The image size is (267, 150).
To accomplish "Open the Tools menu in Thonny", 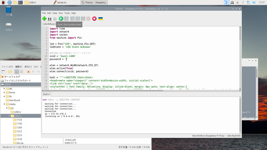I will (67, 13).
